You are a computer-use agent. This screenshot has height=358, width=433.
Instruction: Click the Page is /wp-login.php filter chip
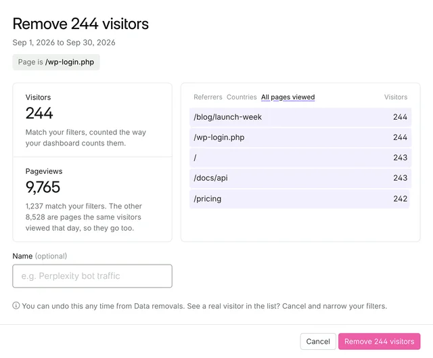(x=56, y=62)
